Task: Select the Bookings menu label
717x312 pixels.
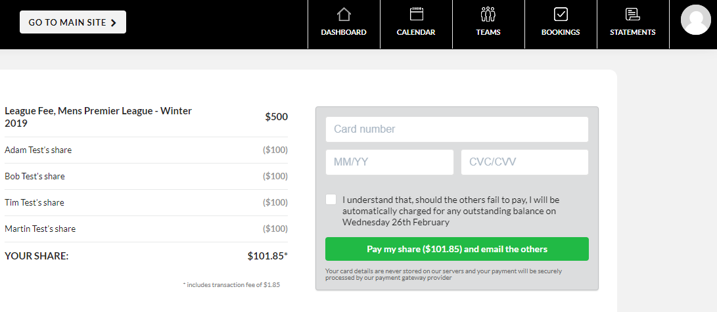Action: pyautogui.click(x=561, y=32)
